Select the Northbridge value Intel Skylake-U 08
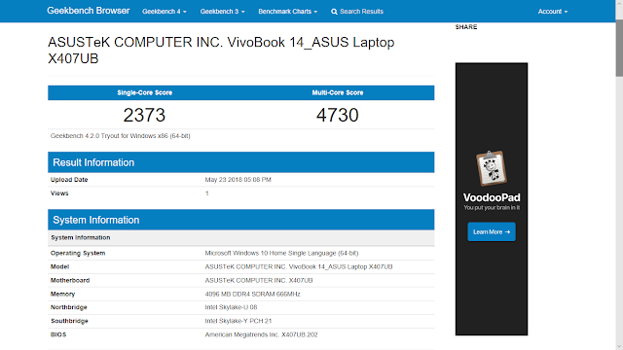Screen dimensions: 623x350 [x=231, y=307]
